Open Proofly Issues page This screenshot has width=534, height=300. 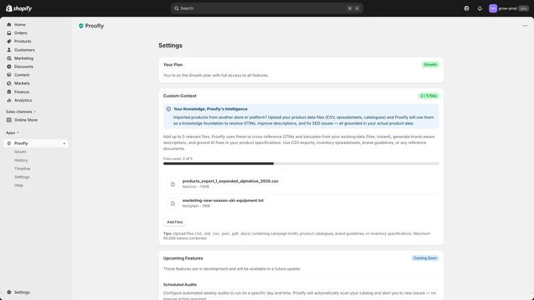pos(20,152)
